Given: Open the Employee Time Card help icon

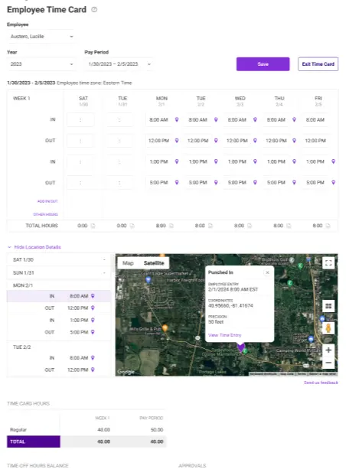Looking at the screenshot, I should click(x=94, y=10).
